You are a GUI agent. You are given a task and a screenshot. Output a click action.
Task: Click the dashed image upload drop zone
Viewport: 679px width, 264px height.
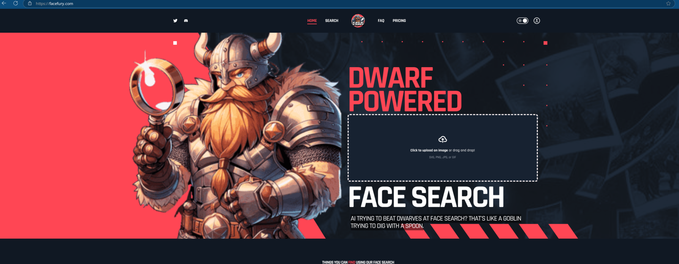pyautogui.click(x=442, y=148)
